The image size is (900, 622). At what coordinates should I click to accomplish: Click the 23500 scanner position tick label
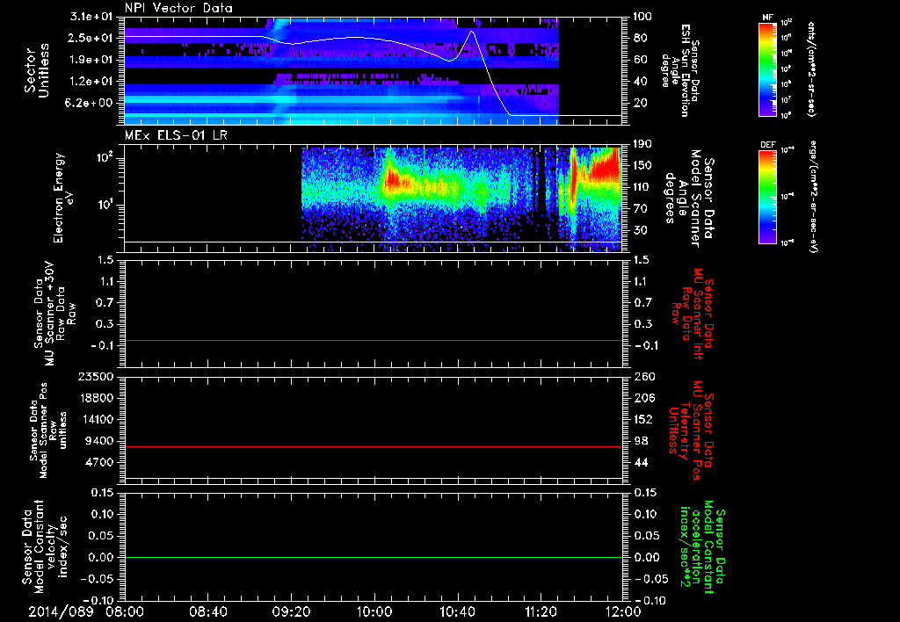point(95,376)
